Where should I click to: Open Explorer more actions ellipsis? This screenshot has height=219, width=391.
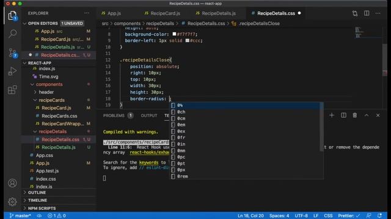(87, 13)
